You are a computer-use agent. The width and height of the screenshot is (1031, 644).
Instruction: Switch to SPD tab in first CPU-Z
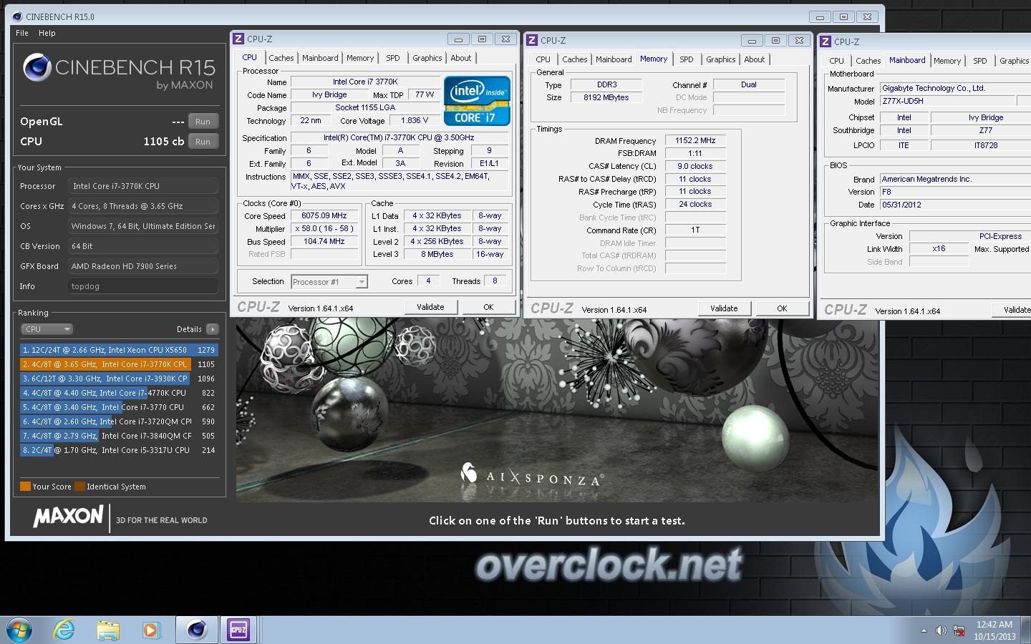point(393,58)
